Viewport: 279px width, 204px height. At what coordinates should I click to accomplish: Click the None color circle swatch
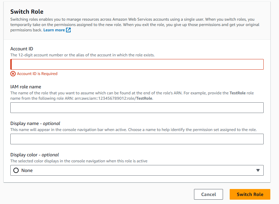pyautogui.click(x=16, y=170)
